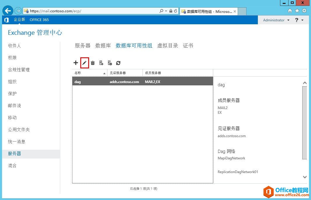The width and height of the screenshot is (311, 200).
Task: Delete the dag group with the trash icon
Action: click(93, 63)
